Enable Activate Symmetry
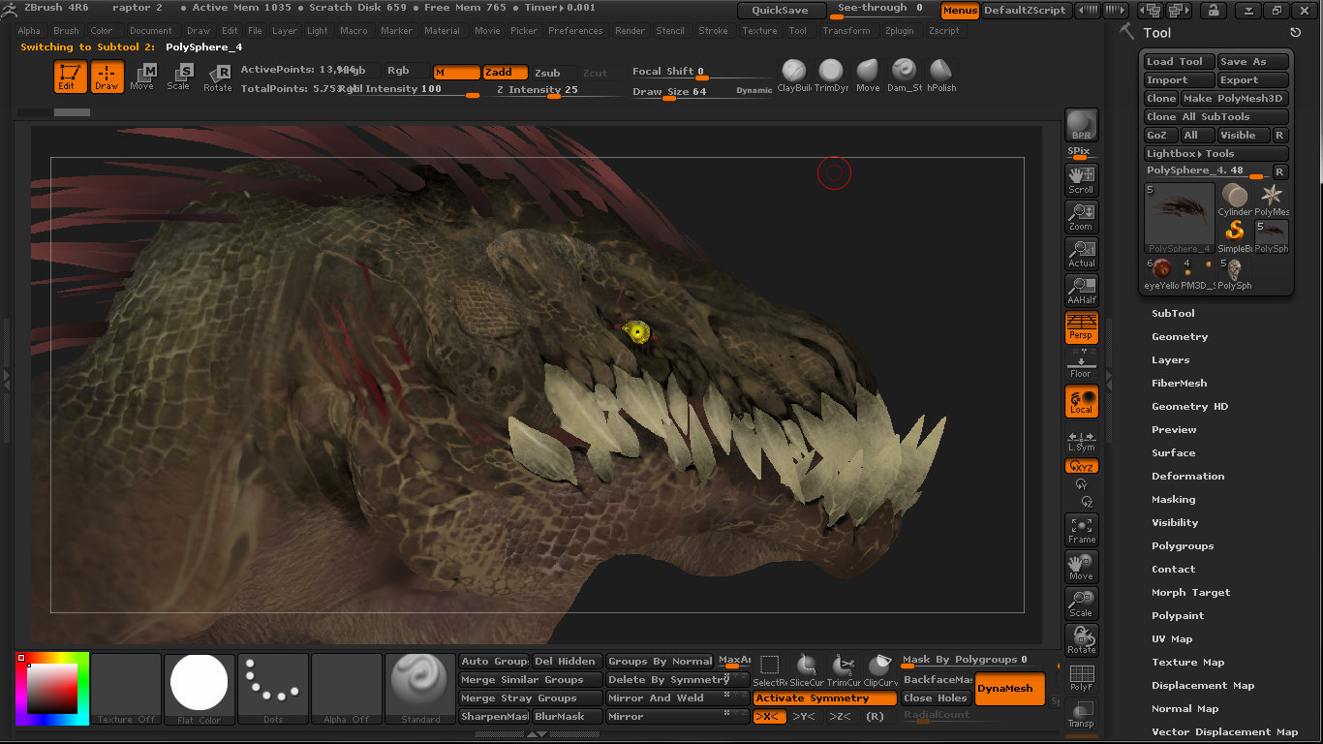Screen dimensions: 1323x744 823,697
